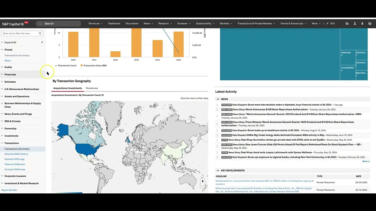Viewport: 376px width, 211px height.
Task: Open the Sustainability dropdown menu
Action: coord(205,23)
